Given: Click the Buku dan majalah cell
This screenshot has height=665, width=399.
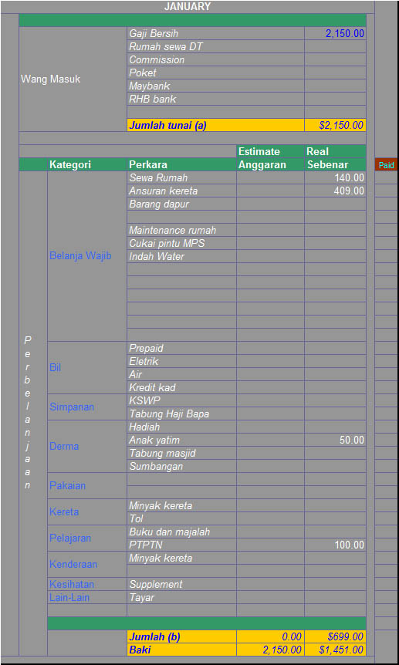Looking at the screenshot, I should (x=181, y=532).
